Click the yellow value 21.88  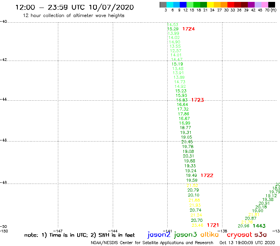(194, 200)
